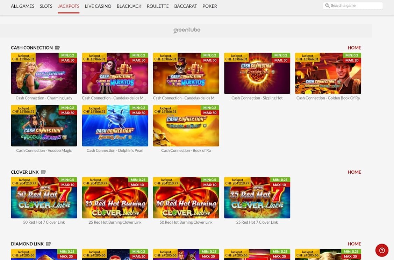The image size is (394, 260).
Task: Click Cash Connection - Dolphin's Pearl title
Action: pyautogui.click(x=115, y=151)
